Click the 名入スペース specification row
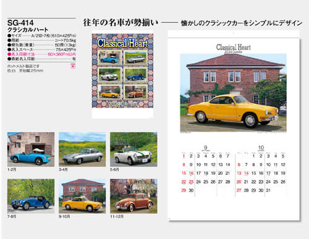The height and width of the screenshot is (239, 309). [x=41, y=49]
